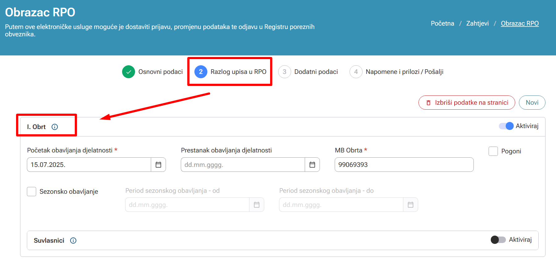This screenshot has width=556, height=259.
Task: Open calendar for Početak obavljanja djelatnosti
Action: (x=158, y=165)
